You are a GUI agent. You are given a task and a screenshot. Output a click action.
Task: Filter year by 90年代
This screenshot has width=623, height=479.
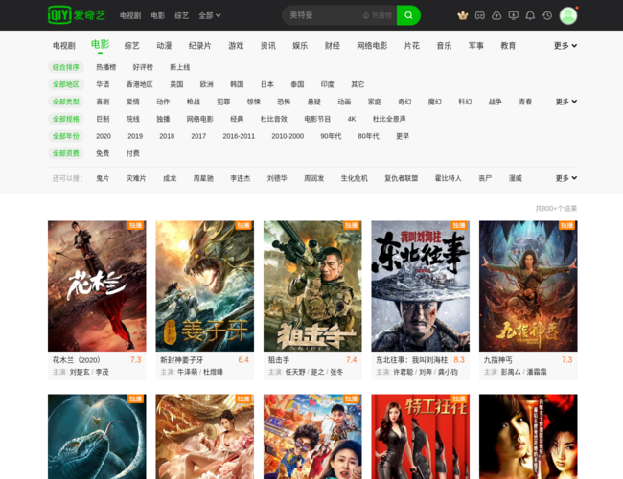tap(331, 136)
